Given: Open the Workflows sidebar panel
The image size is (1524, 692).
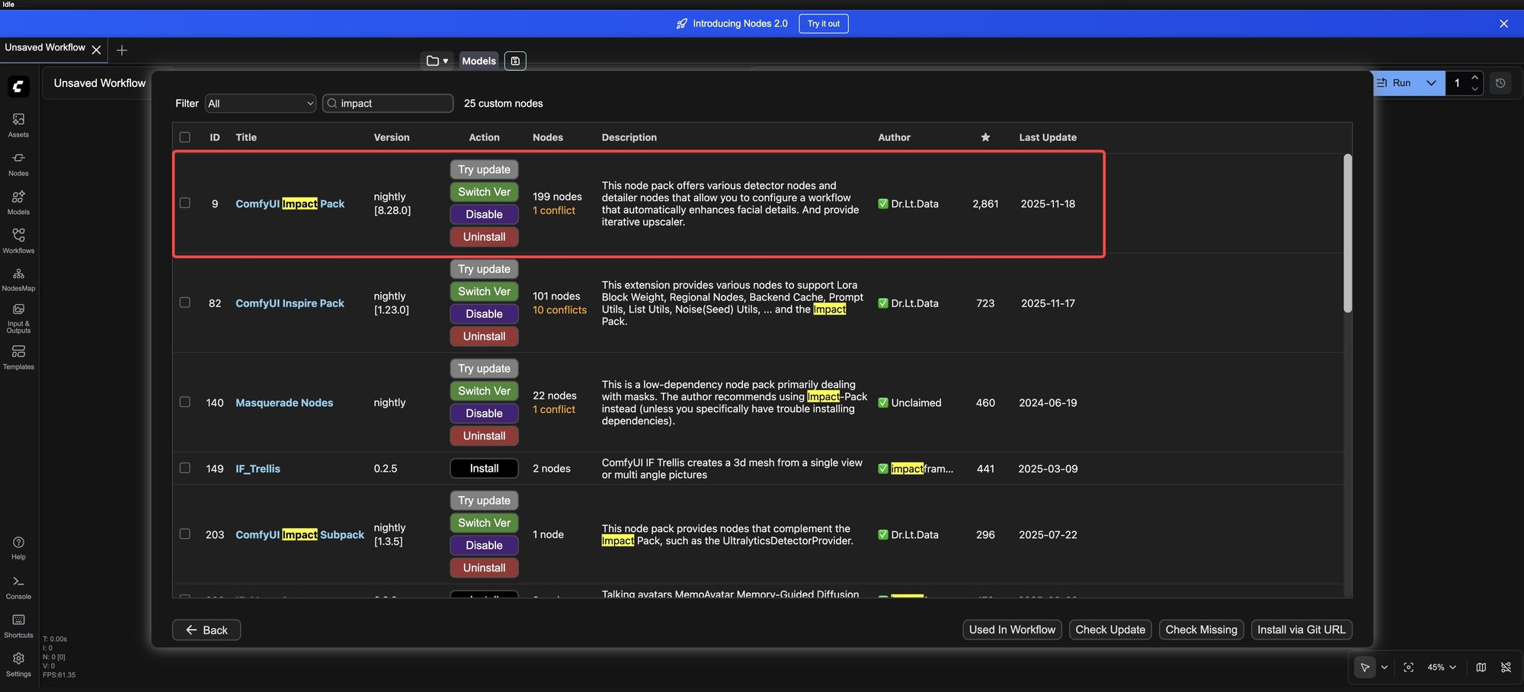Looking at the screenshot, I should click(x=18, y=240).
